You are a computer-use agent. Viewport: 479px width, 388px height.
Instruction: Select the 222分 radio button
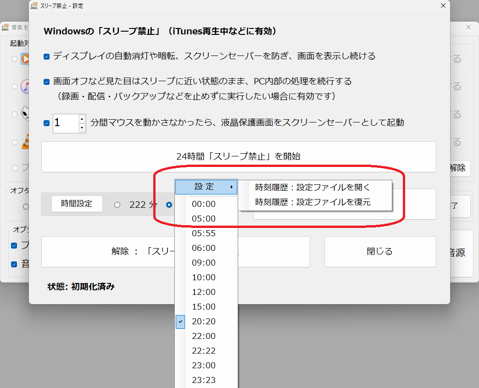(x=117, y=205)
